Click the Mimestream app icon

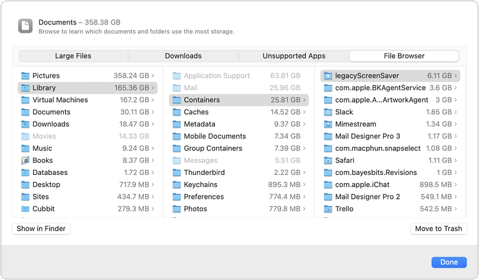(328, 124)
